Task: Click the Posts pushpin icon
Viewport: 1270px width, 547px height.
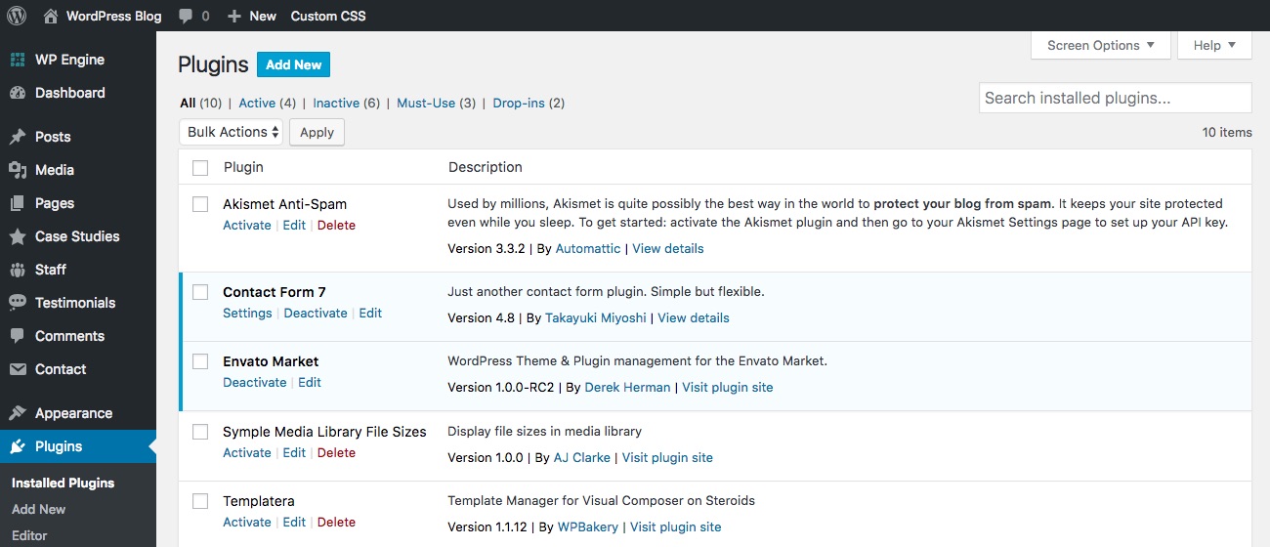Action: 18,137
